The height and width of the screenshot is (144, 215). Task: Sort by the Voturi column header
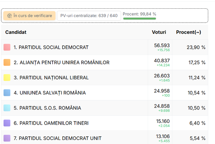pos(159,32)
